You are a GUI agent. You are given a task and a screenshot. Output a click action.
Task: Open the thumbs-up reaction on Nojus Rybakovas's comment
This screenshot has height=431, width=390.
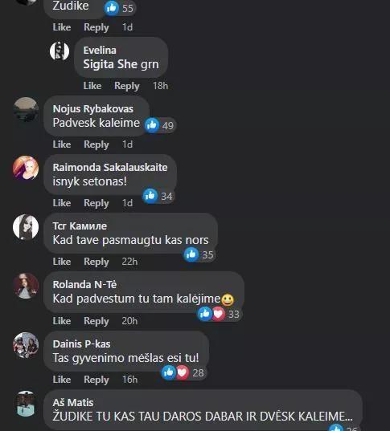tap(152, 125)
